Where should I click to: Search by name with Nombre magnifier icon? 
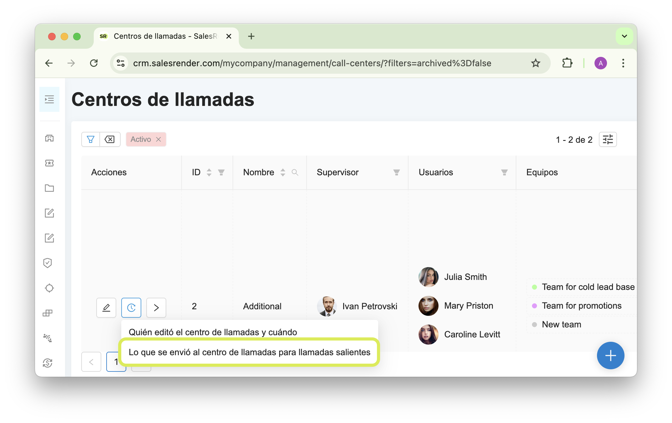click(x=295, y=172)
